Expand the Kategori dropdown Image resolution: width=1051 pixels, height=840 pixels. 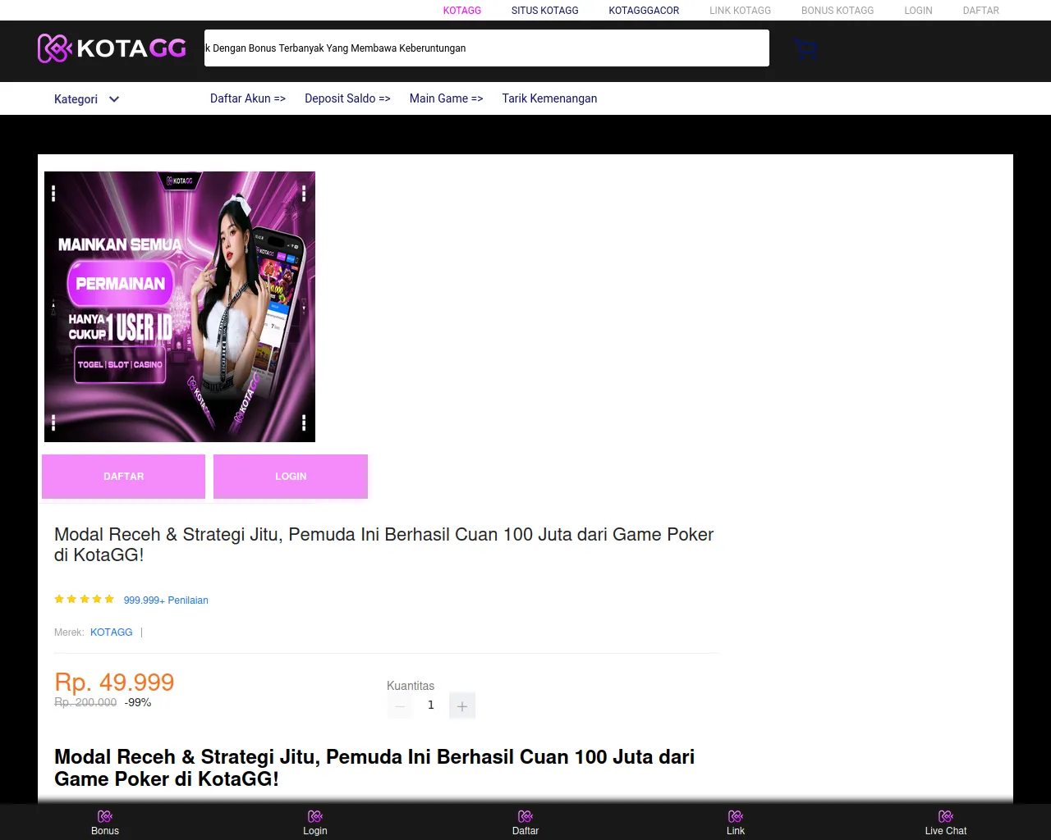click(x=87, y=99)
